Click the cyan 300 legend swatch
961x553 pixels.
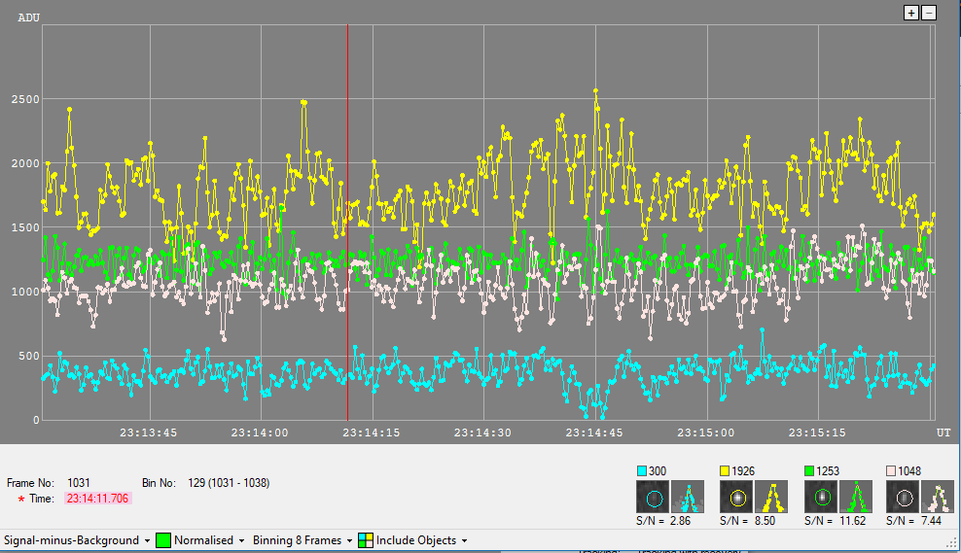click(642, 471)
